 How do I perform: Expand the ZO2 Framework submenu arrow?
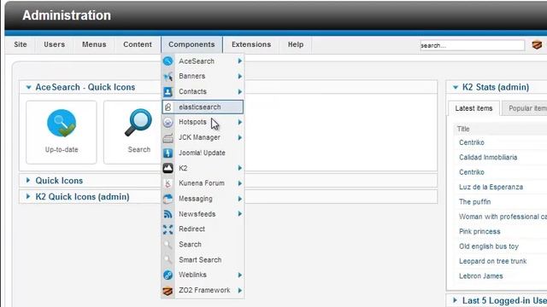pyautogui.click(x=240, y=290)
